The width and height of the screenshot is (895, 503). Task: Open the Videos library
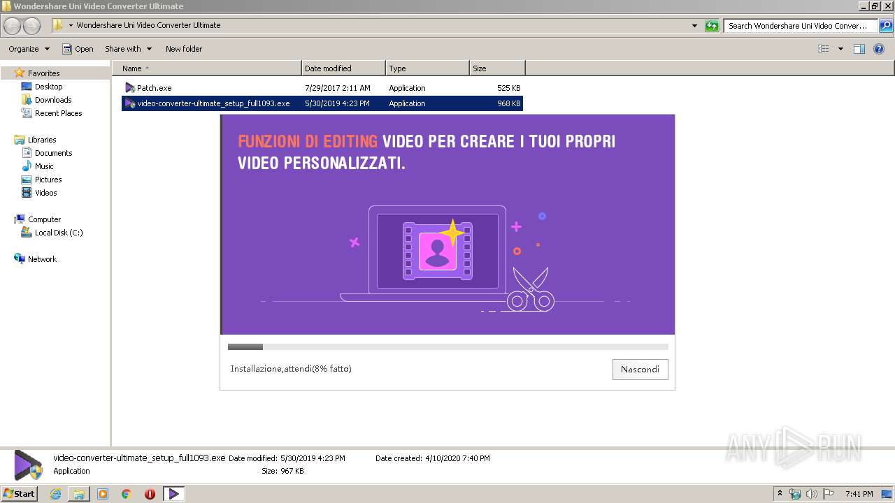(x=45, y=193)
